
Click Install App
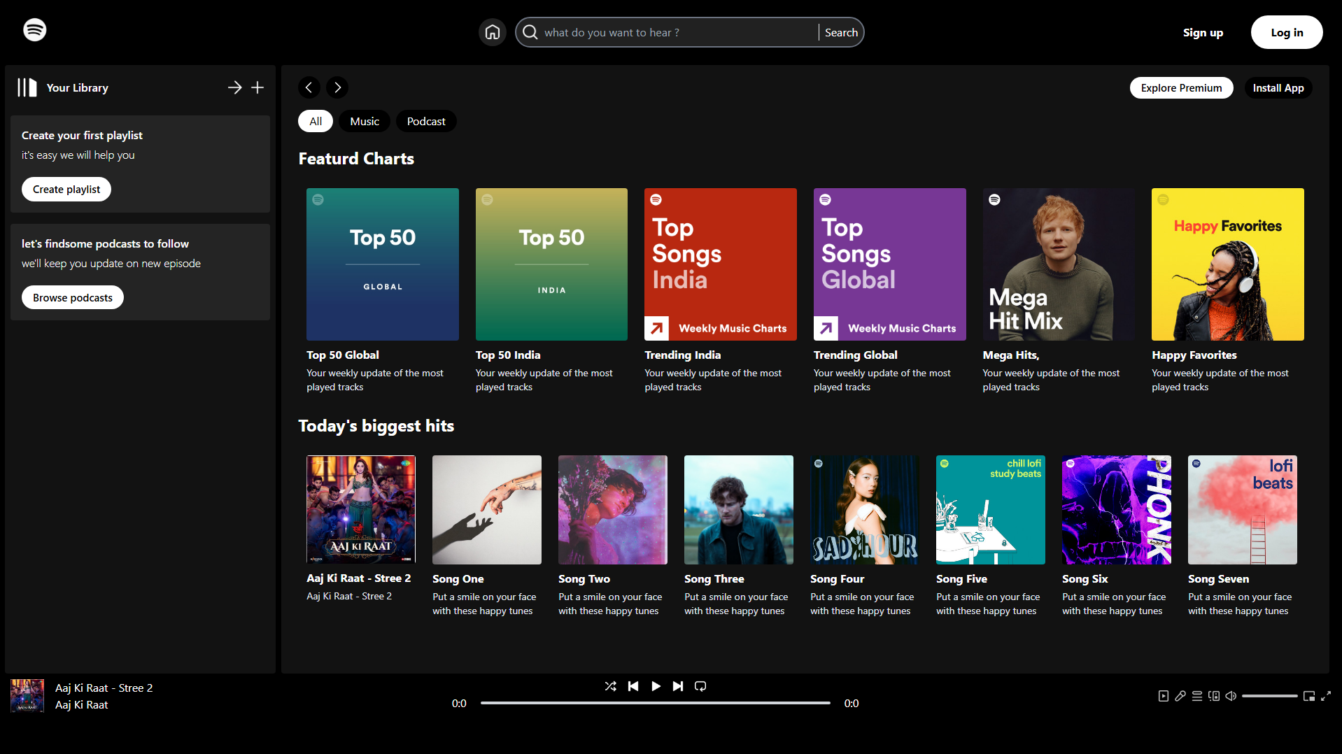[x=1278, y=87]
